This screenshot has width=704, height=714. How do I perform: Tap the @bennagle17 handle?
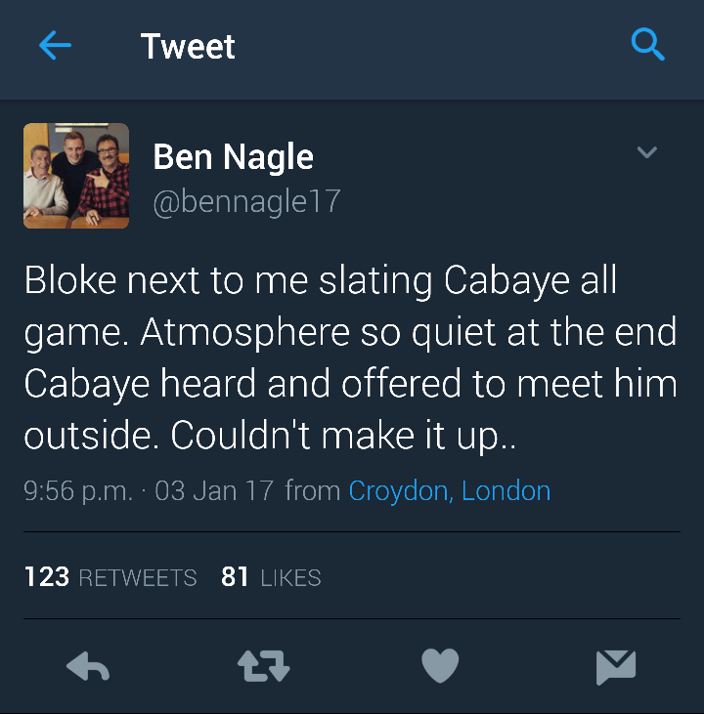point(247,201)
